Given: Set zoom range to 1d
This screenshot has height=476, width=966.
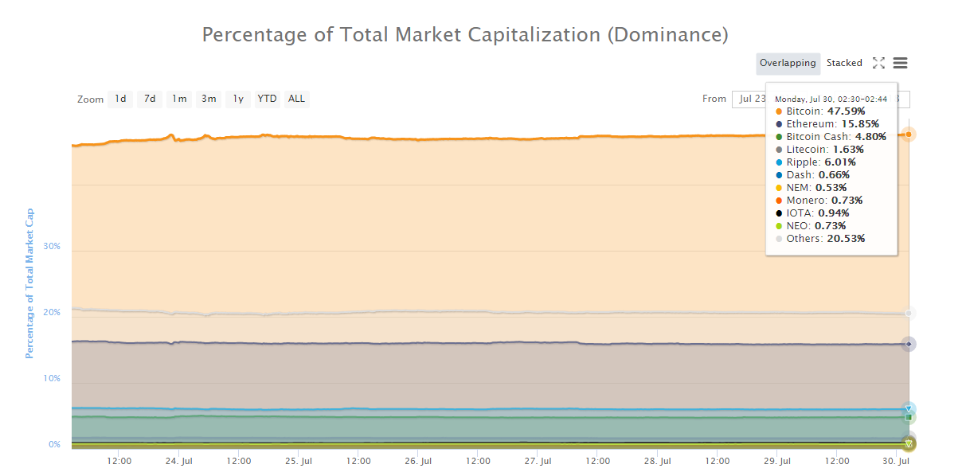Looking at the screenshot, I should click(120, 99).
